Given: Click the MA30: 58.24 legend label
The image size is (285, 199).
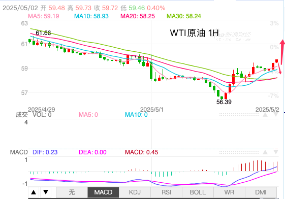Looking at the screenshot, I should [x=184, y=16].
